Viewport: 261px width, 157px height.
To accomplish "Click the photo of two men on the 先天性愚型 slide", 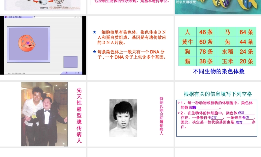I will [x=45, y=114].
